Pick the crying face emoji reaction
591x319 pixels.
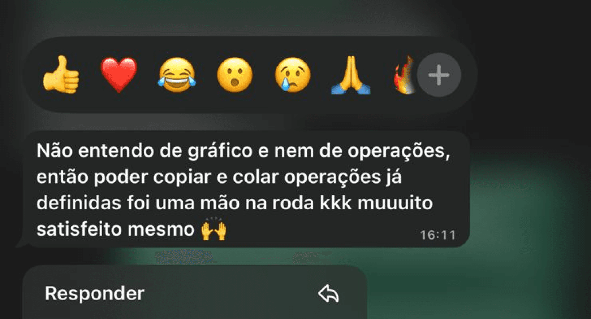pos(293,75)
